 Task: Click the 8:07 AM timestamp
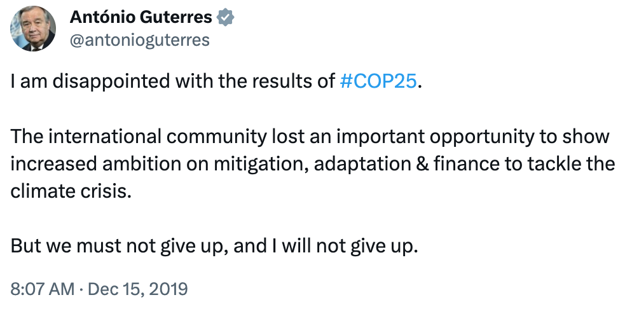[x=43, y=289]
